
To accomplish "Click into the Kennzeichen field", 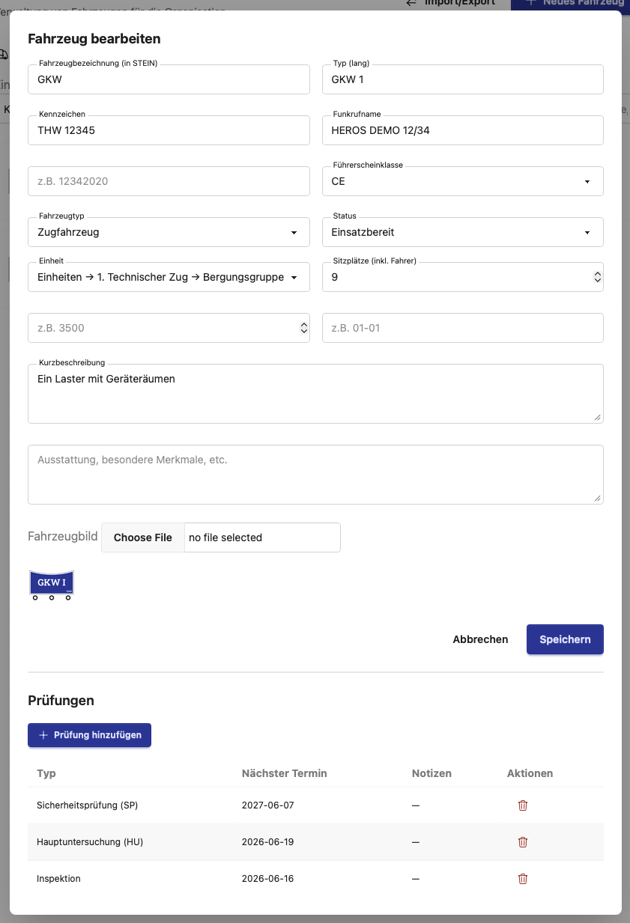I will pos(169,130).
